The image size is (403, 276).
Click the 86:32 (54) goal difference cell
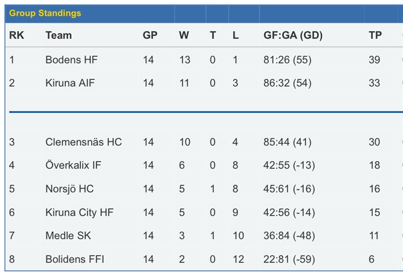(287, 83)
